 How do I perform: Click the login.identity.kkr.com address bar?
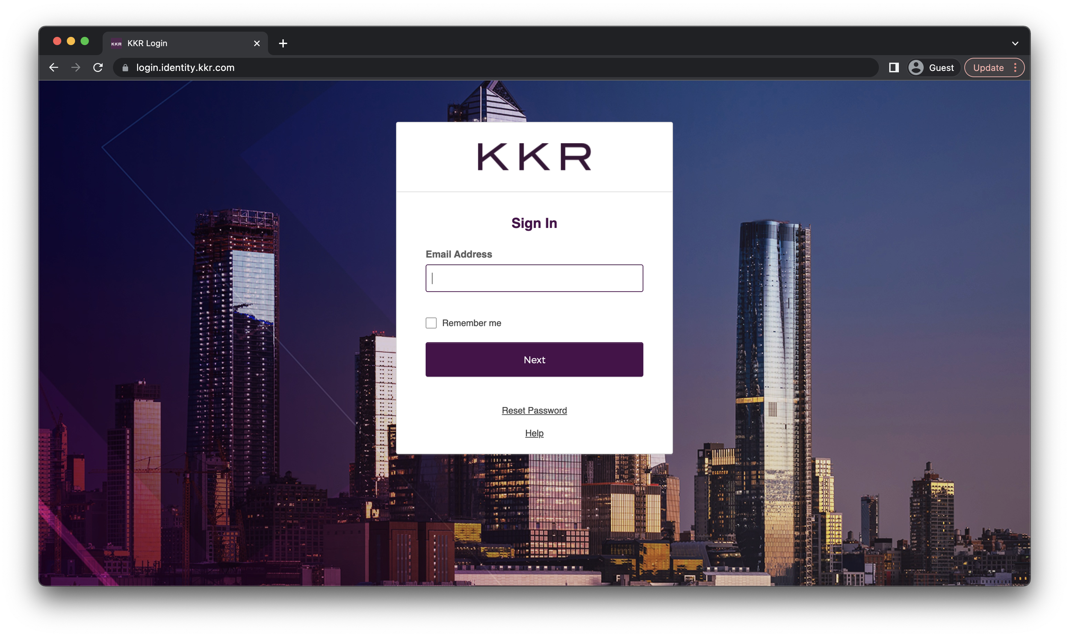(496, 68)
